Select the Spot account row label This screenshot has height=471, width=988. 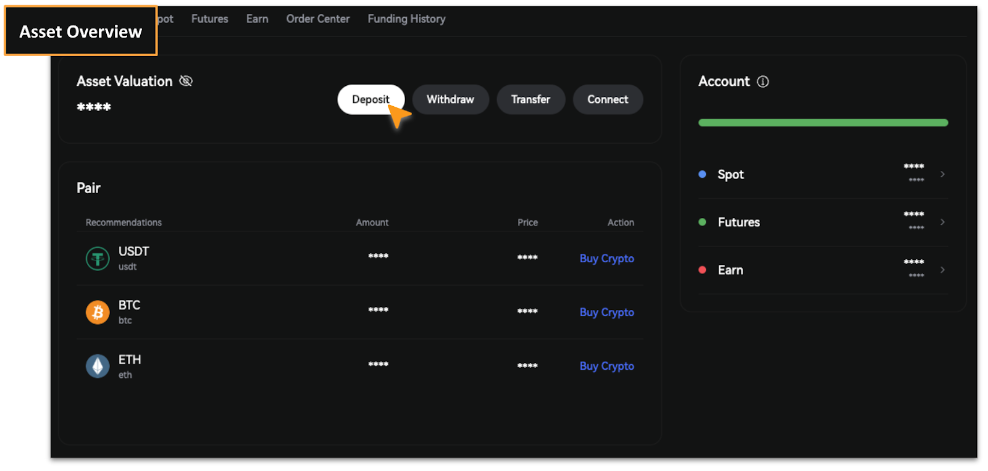click(731, 175)
